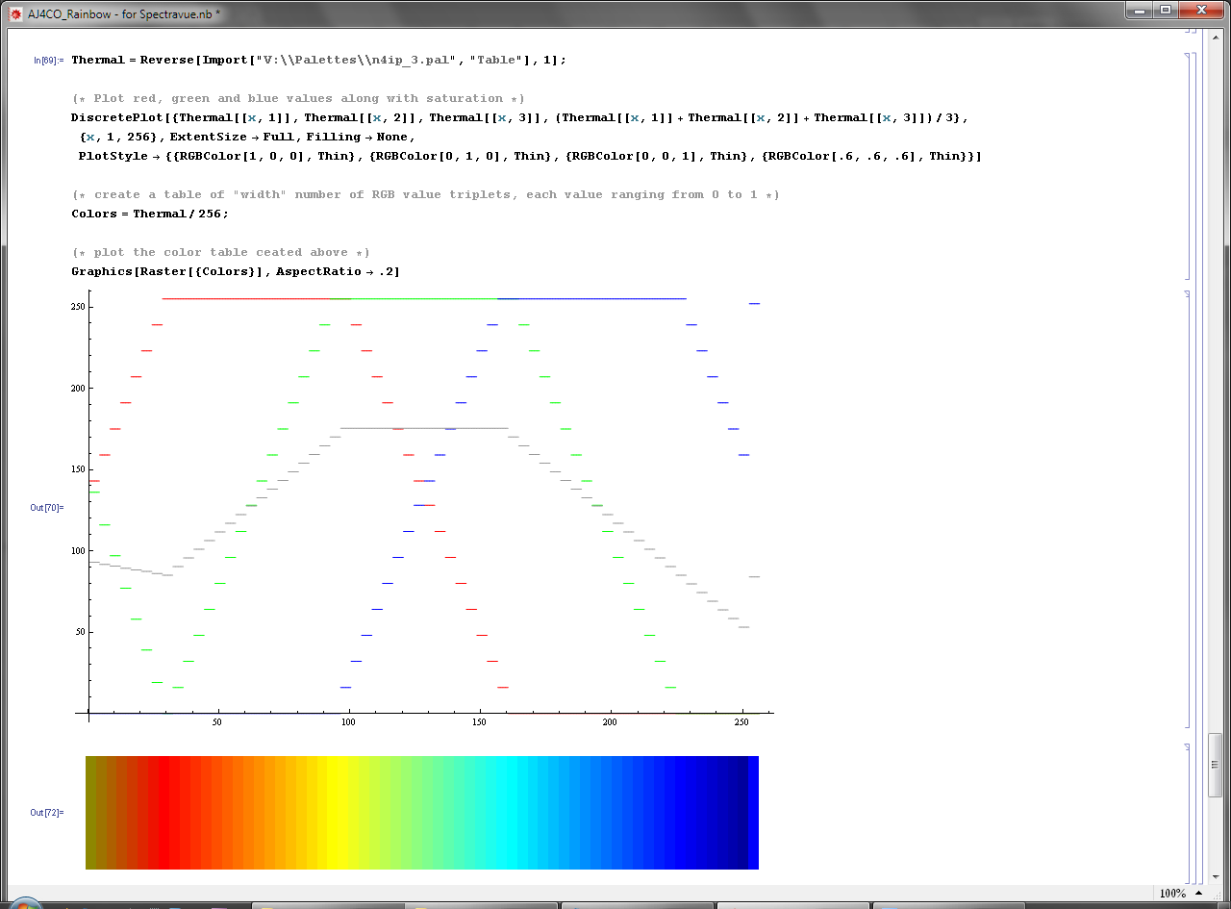Image resolution: width=1231 pixels, height=909 pixels.
Task: Click the scroll down arrow of the vertical scrollbar
Action: pos(1216,877)
